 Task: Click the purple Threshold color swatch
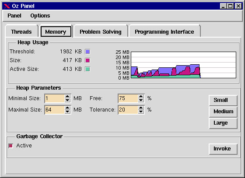coord(87,52)
